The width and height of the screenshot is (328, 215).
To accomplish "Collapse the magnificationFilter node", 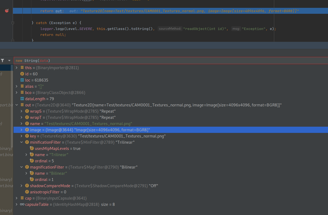I will tap(22, 167).
